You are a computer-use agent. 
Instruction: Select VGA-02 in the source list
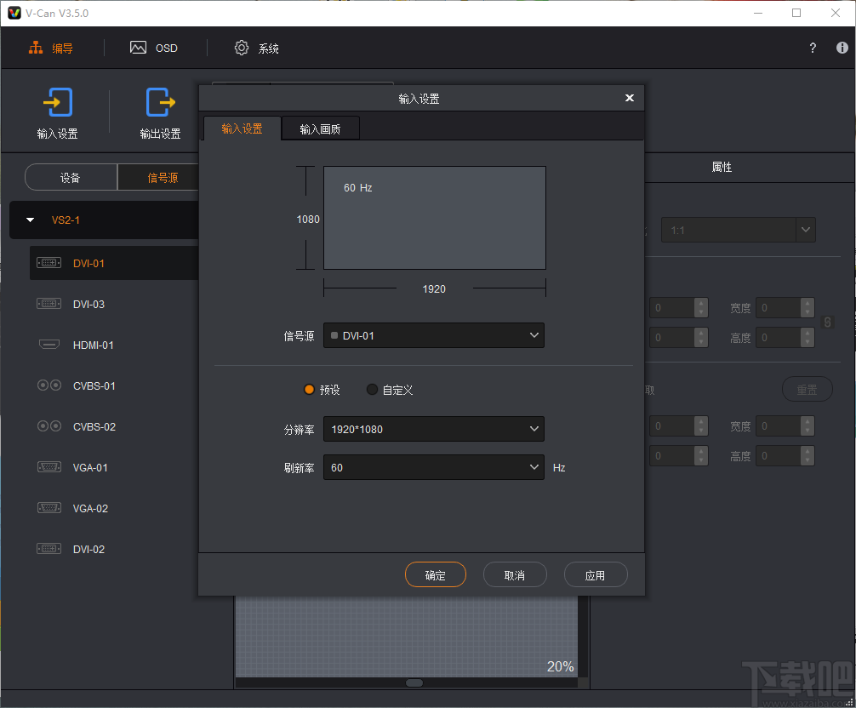tap(113, 508)
